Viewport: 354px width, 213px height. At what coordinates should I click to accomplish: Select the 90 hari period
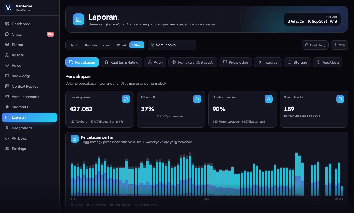point(137,45)
